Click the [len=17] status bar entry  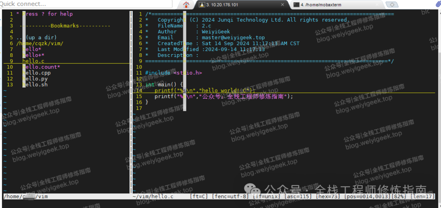tap(423, 197)
